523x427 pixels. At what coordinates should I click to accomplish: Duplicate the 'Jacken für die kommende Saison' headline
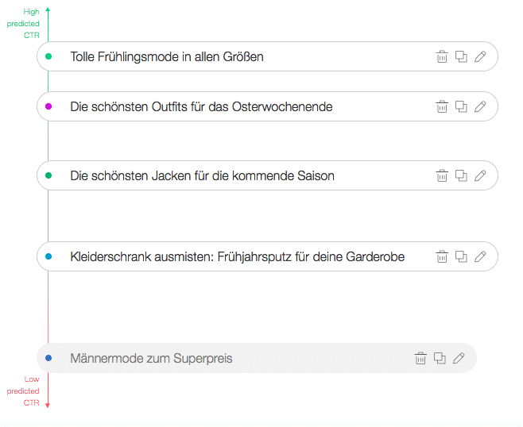click(x=461, y=175)
